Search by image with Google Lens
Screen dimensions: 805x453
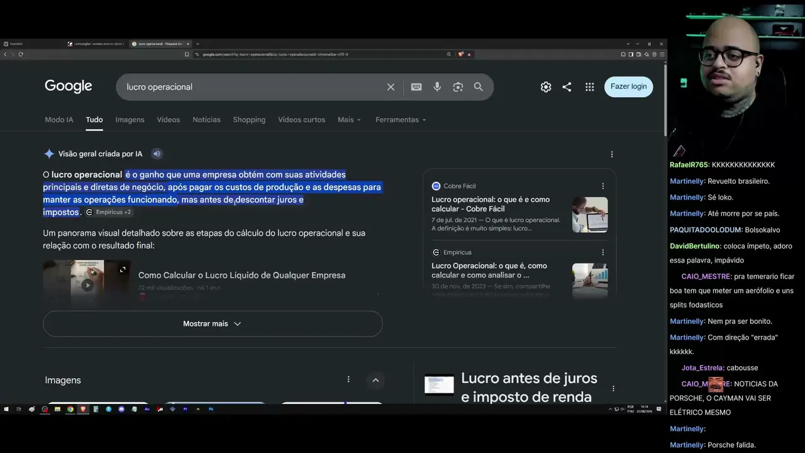(x=458, y=87)
